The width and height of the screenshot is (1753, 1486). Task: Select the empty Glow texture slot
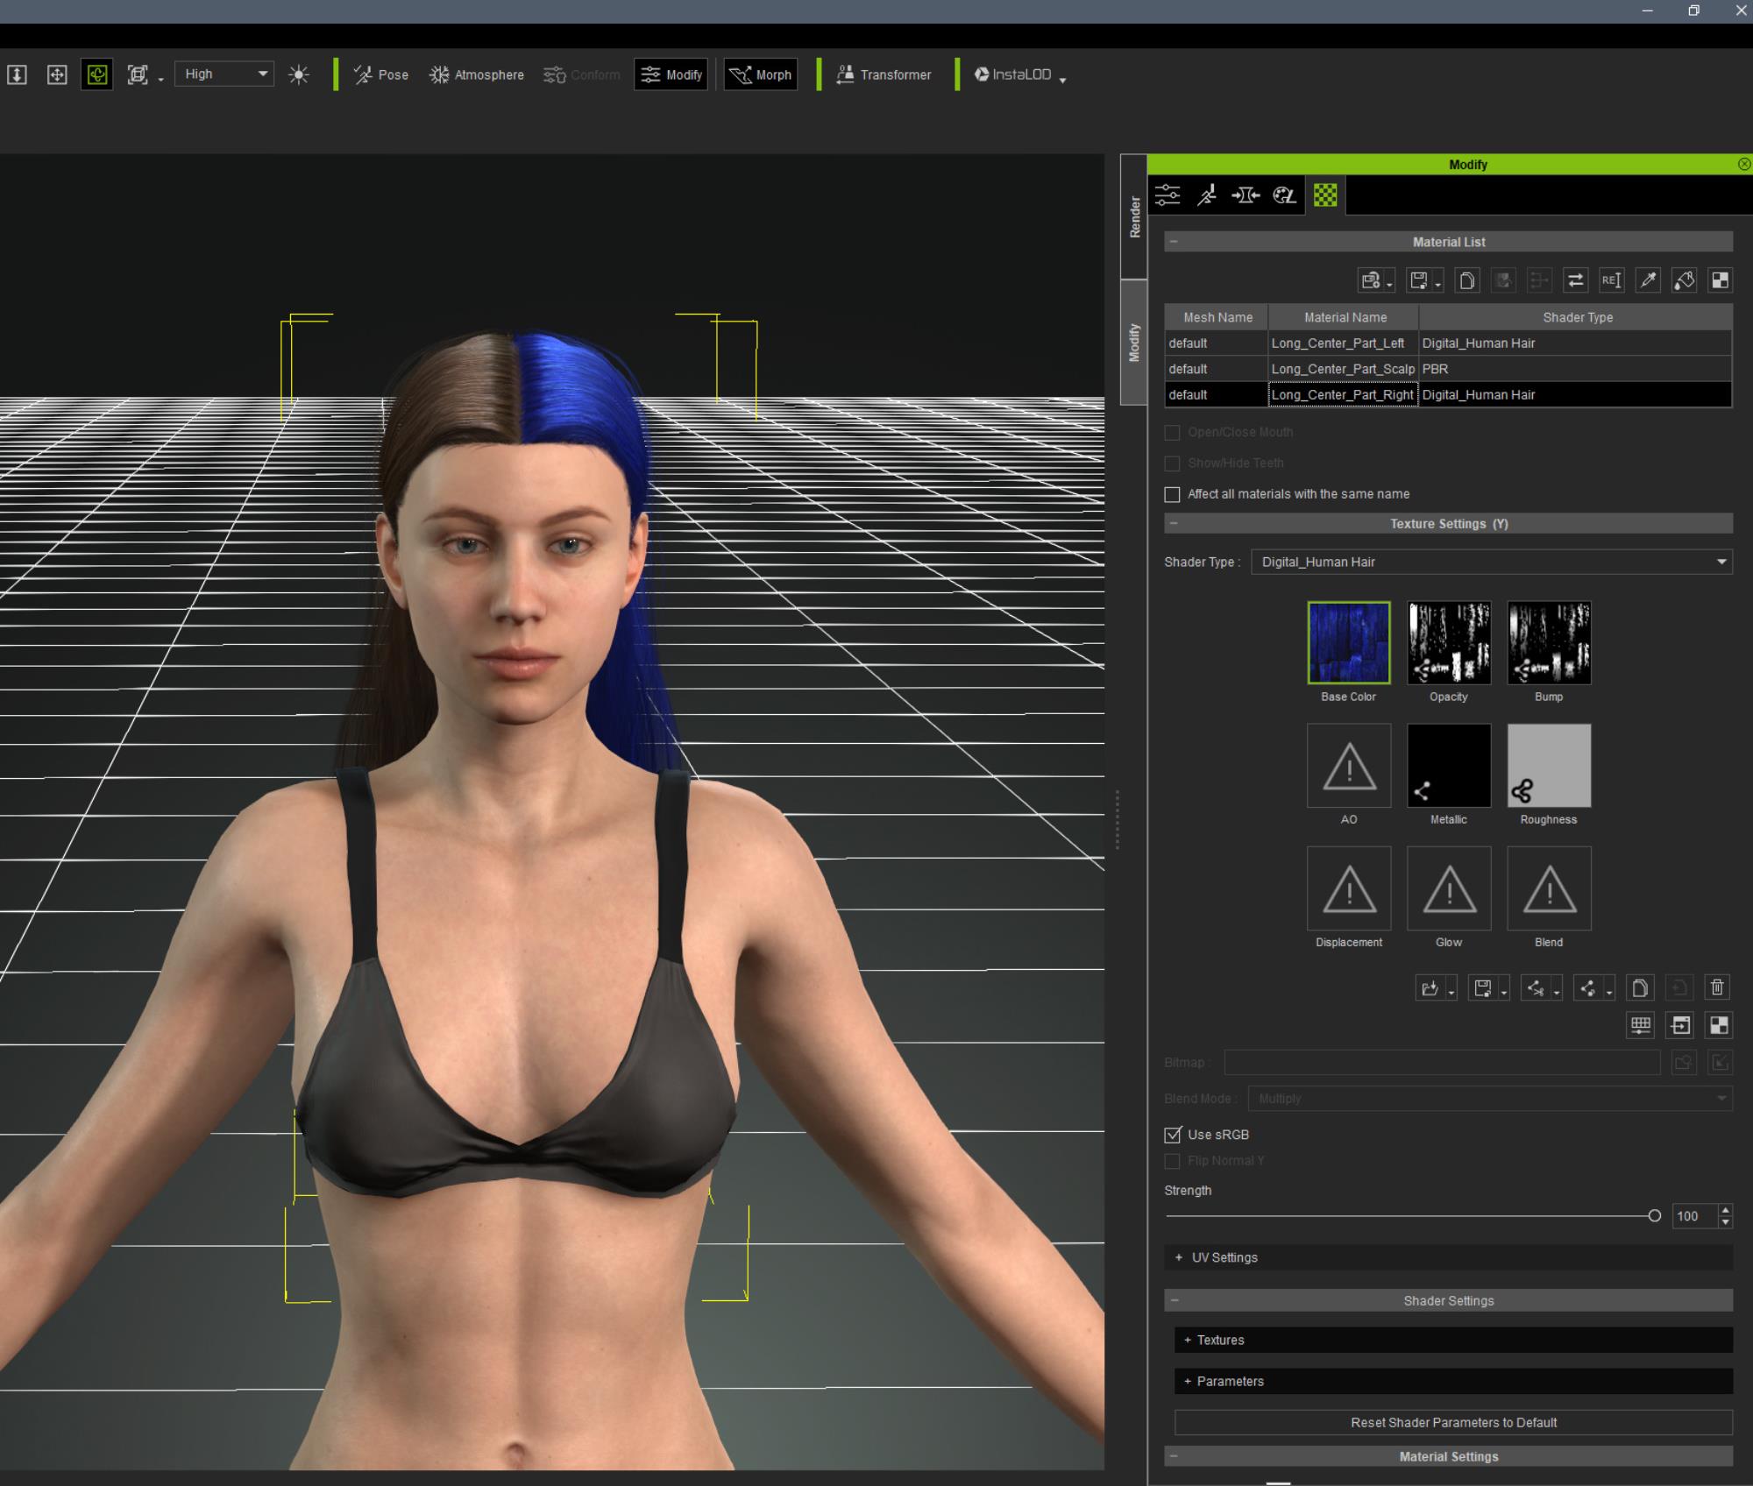(1448, 888)
